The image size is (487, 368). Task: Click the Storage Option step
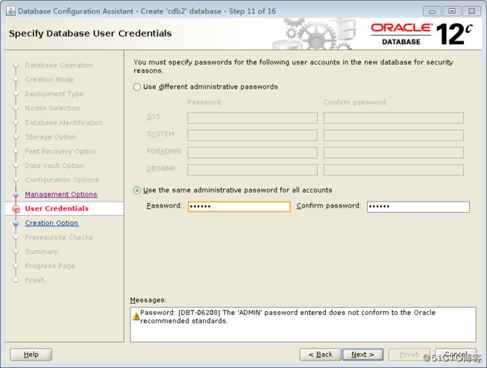50,136
